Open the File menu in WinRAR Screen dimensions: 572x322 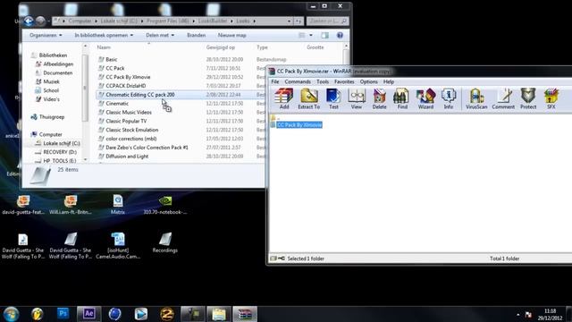pos(275,81)
